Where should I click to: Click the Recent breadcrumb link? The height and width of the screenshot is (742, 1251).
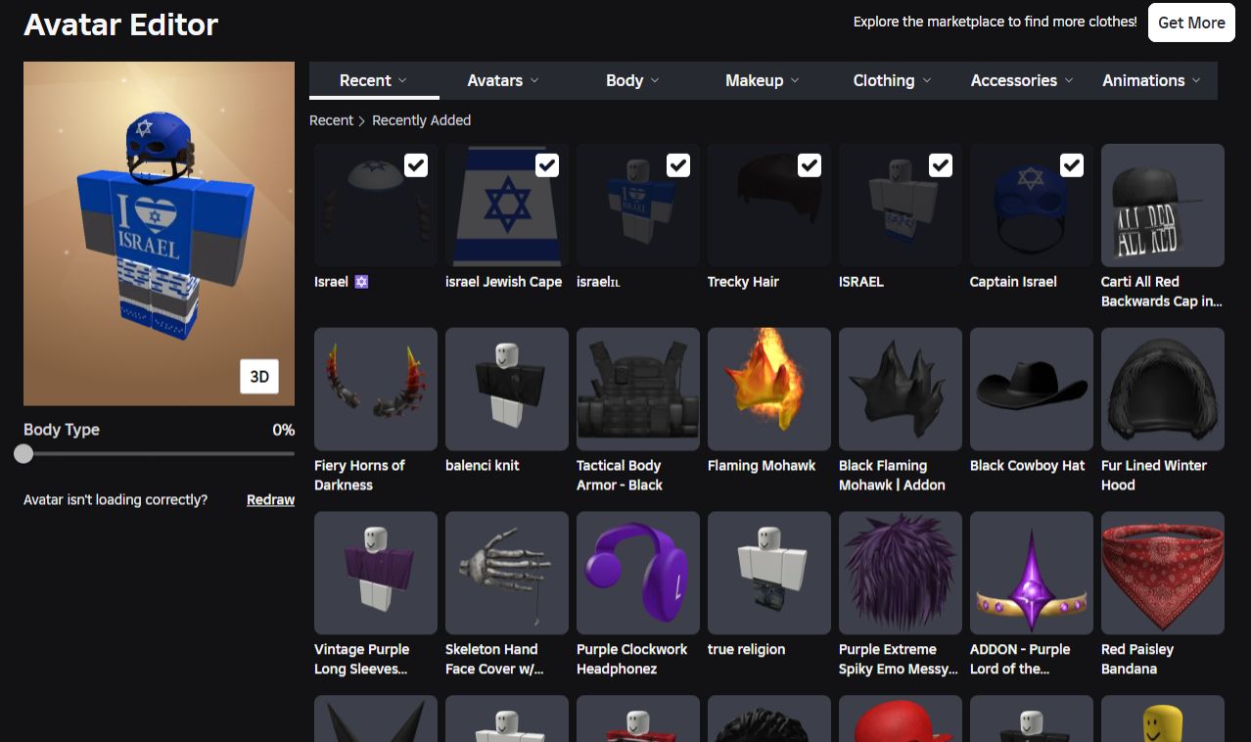pos(331,120)
